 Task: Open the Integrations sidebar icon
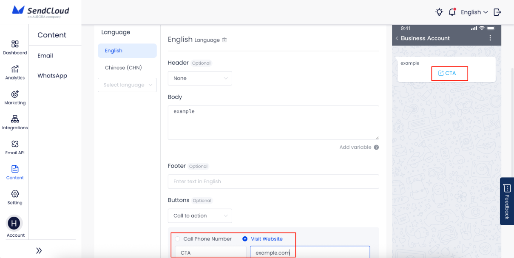coord(15,119)
